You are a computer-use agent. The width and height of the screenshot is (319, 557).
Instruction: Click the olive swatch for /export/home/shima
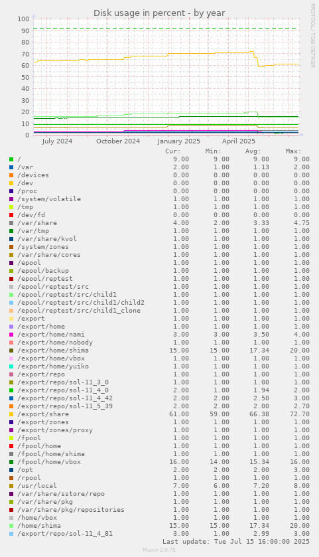point(11,351)
